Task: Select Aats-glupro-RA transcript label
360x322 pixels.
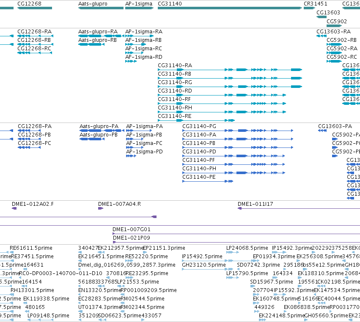Action: click(98, 31)
